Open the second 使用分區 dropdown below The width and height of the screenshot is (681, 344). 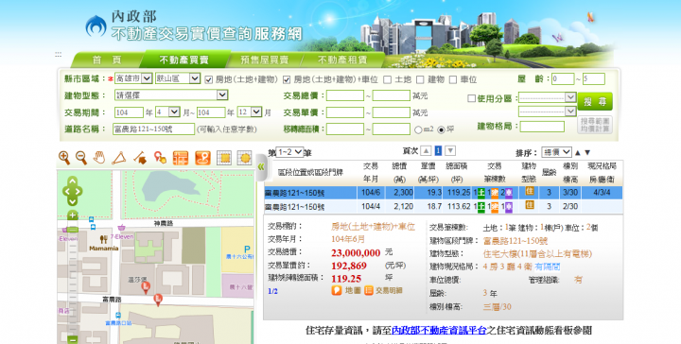[548, 112]
